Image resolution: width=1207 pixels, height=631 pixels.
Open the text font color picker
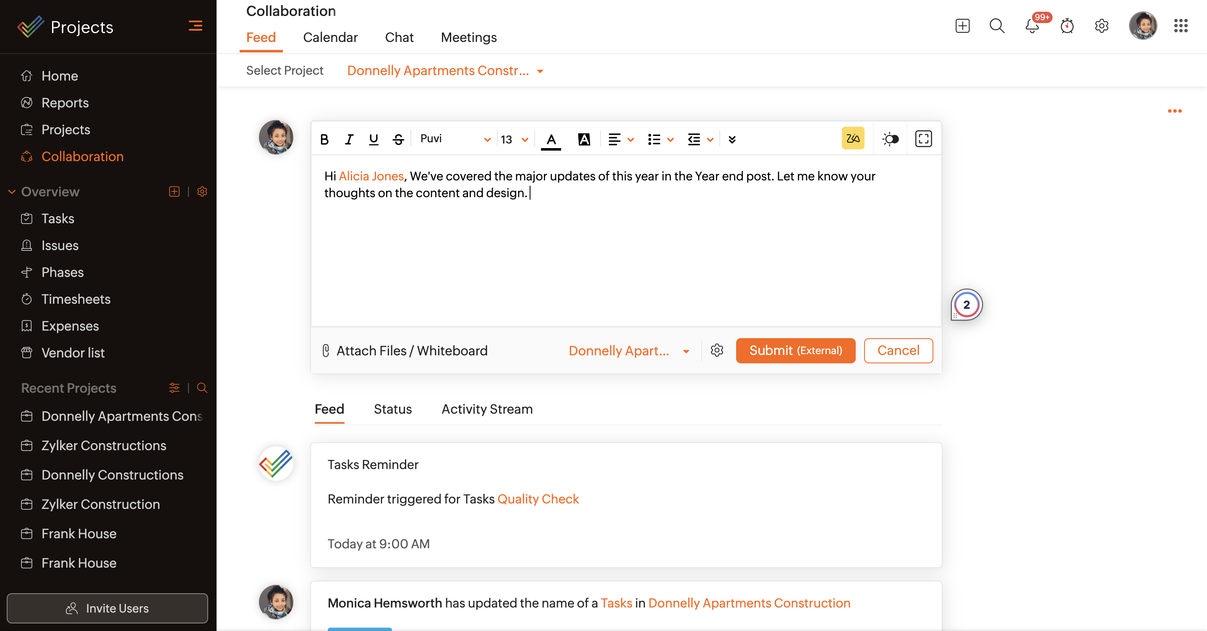(x=551, y=139)
